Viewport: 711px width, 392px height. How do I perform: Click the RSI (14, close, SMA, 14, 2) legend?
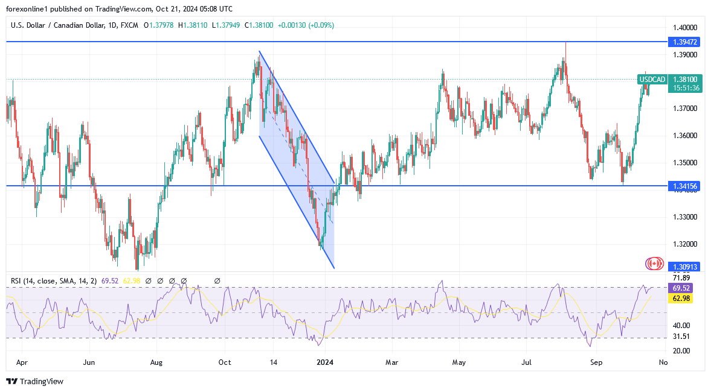tap(54, 281)
